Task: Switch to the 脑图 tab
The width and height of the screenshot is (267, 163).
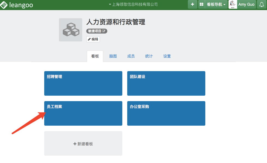Action: point(113,56)
